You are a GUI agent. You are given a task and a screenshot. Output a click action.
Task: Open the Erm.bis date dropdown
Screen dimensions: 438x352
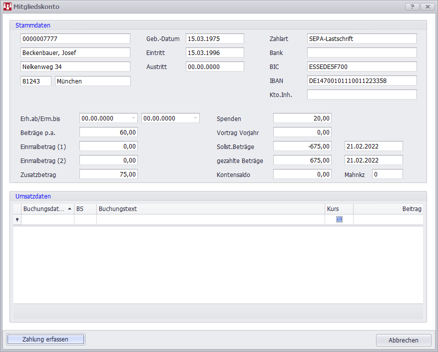pos(195,118)
